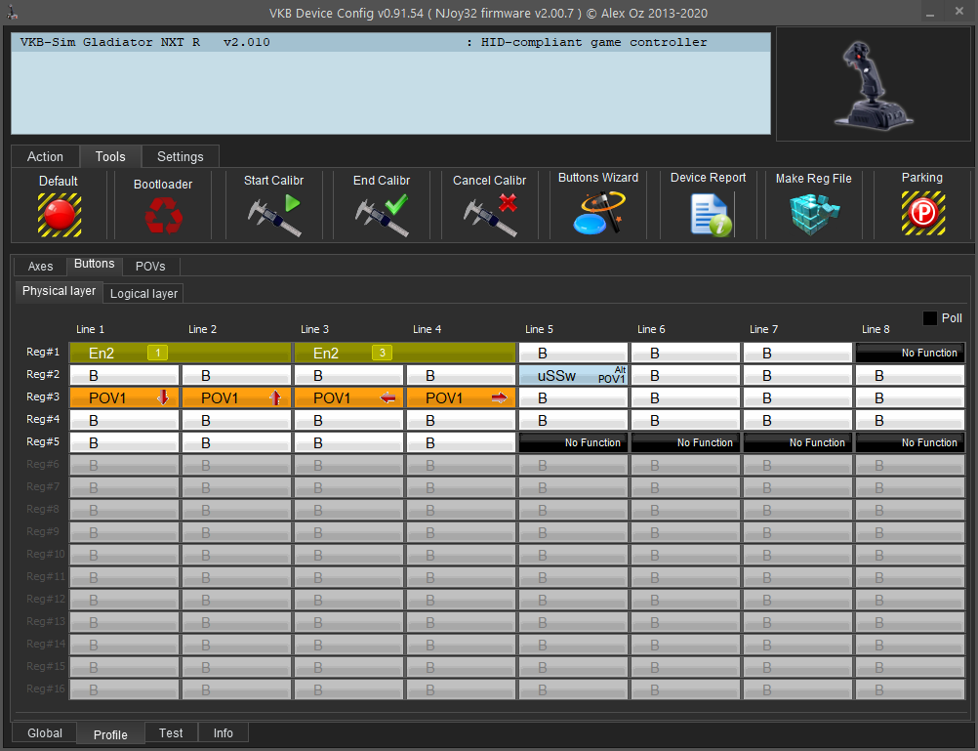978x751 pixels.
Task: Open the Device Report icon
Action: [711, 215]
